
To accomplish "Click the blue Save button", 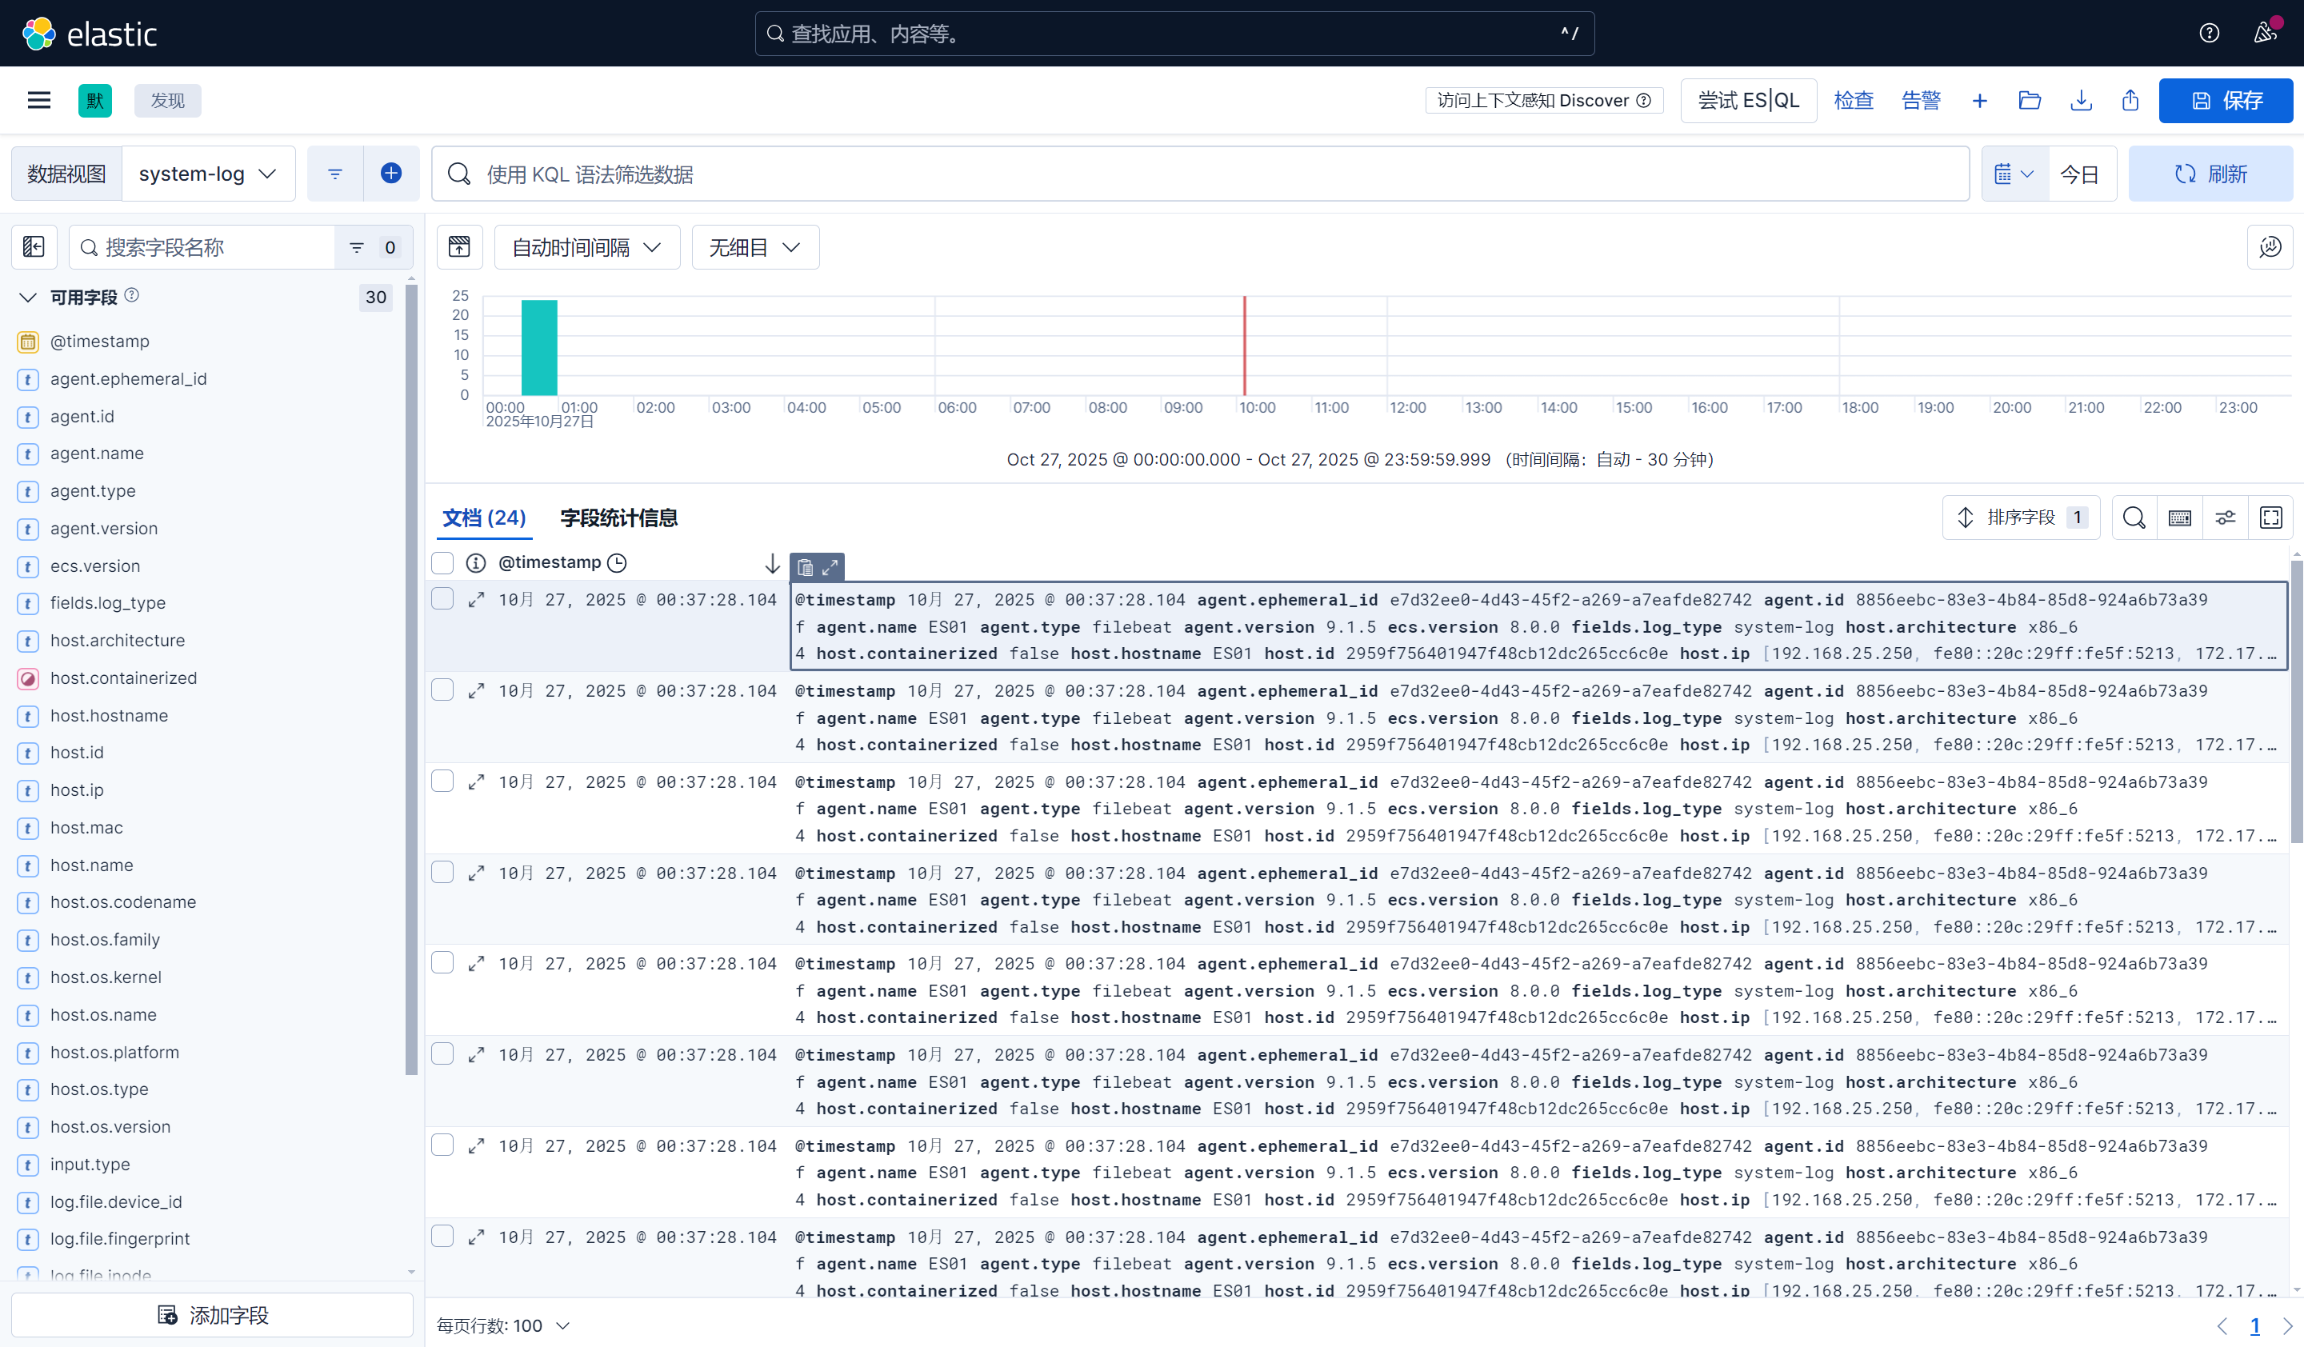I will (2225, 101).
